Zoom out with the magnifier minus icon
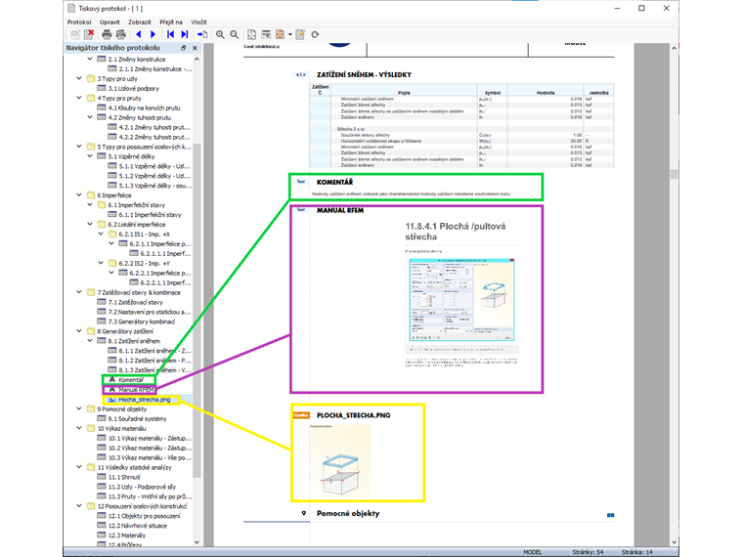Image resolution: width=743 pixels, height=557 pixels. [x=235, y=34]
